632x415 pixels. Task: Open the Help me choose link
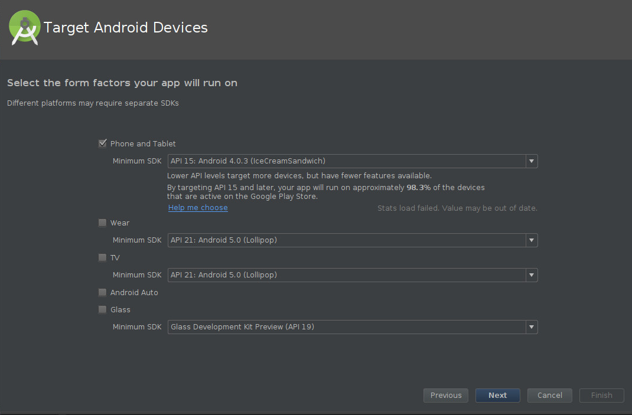[198, 208]
